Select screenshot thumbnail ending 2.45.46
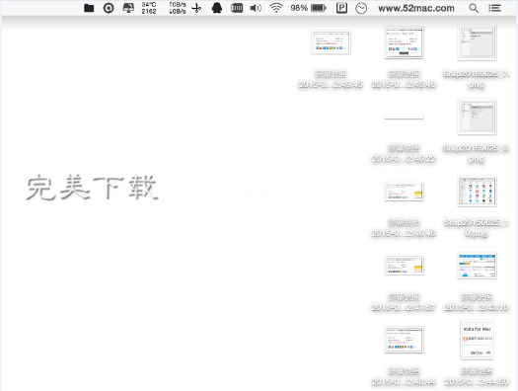This screenshot has height=391, width=518. point(404,42)
